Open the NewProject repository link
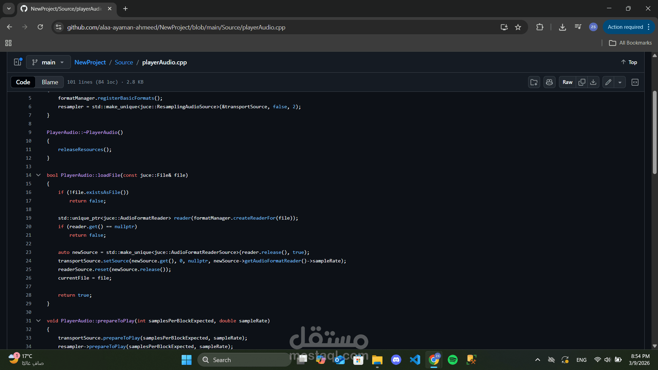 pos(90,62)
